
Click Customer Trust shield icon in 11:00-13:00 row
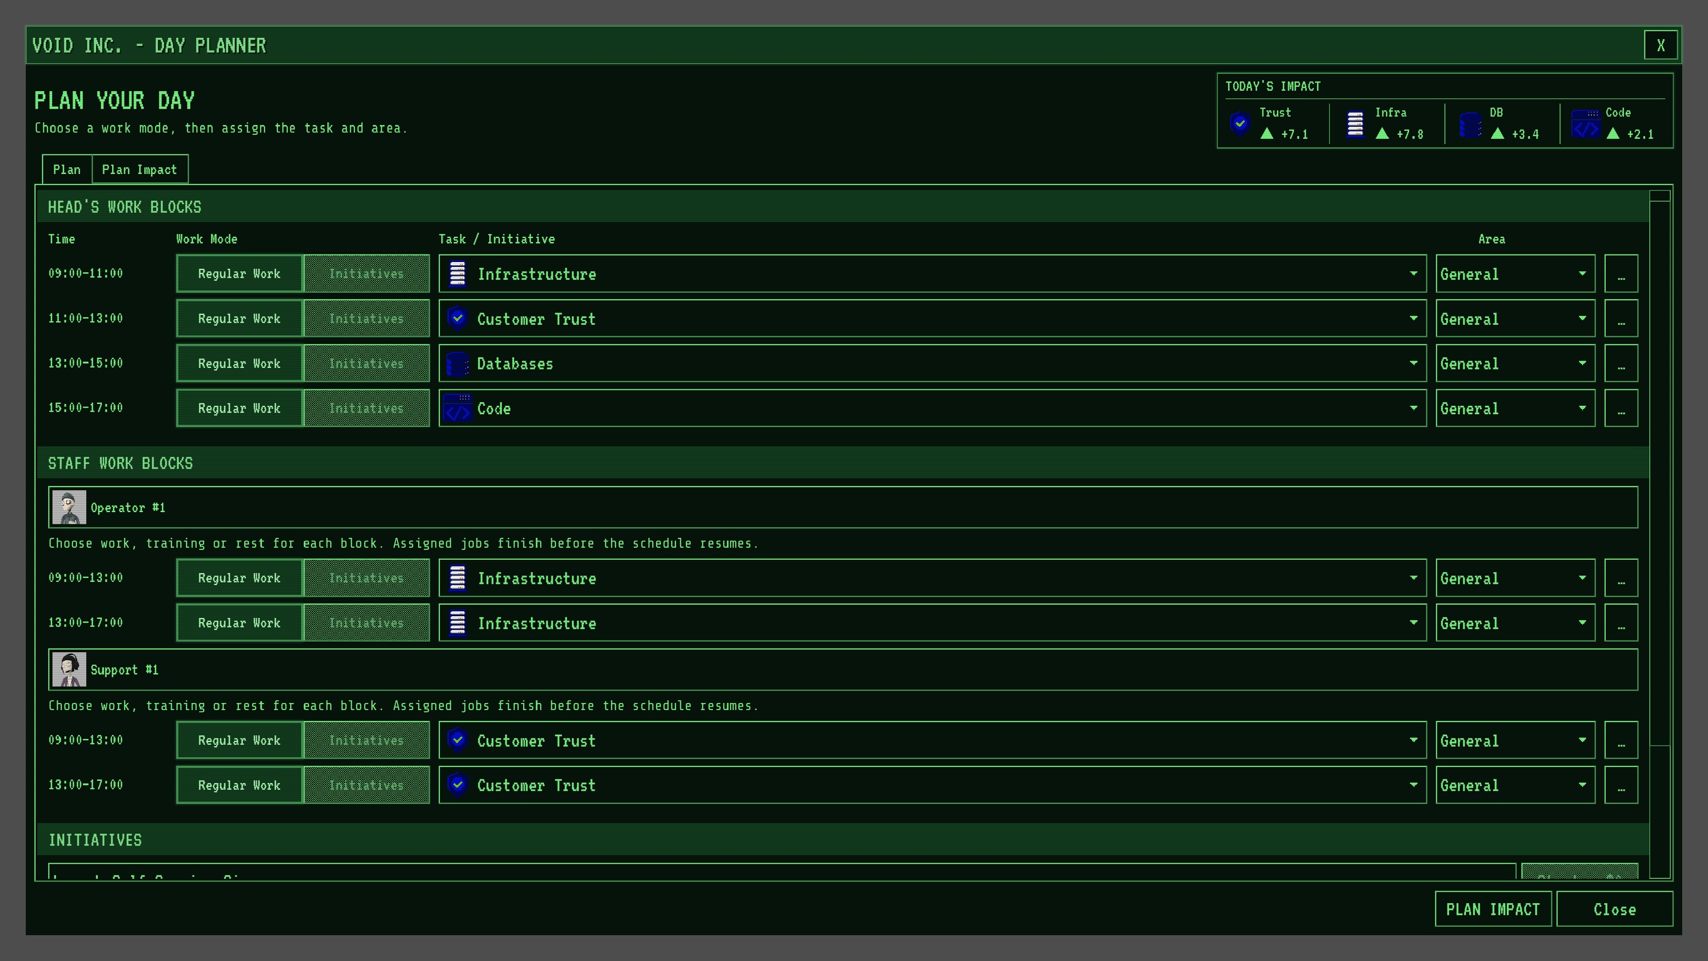click(x=458, y=319)
